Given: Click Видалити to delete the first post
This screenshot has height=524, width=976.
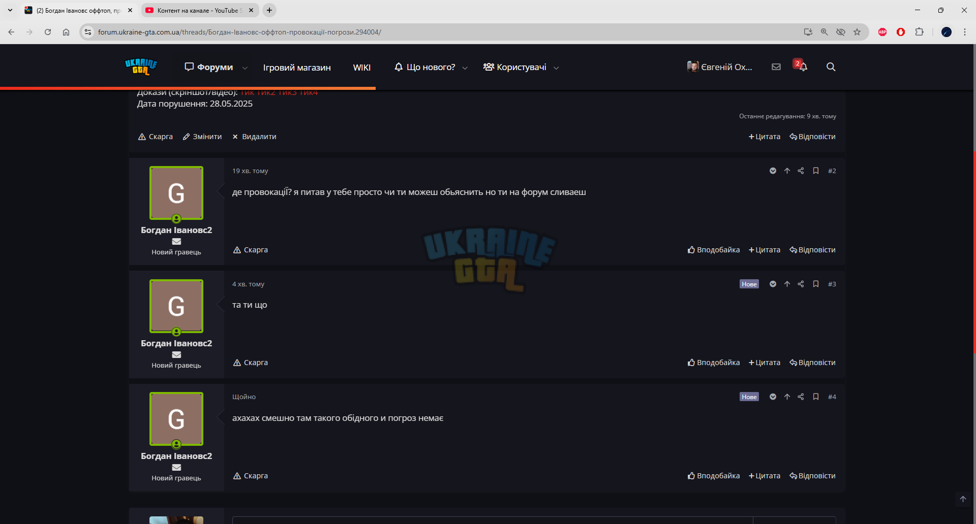Looking at the screenshot, I should pyautogui.click(x=254, y=137).
